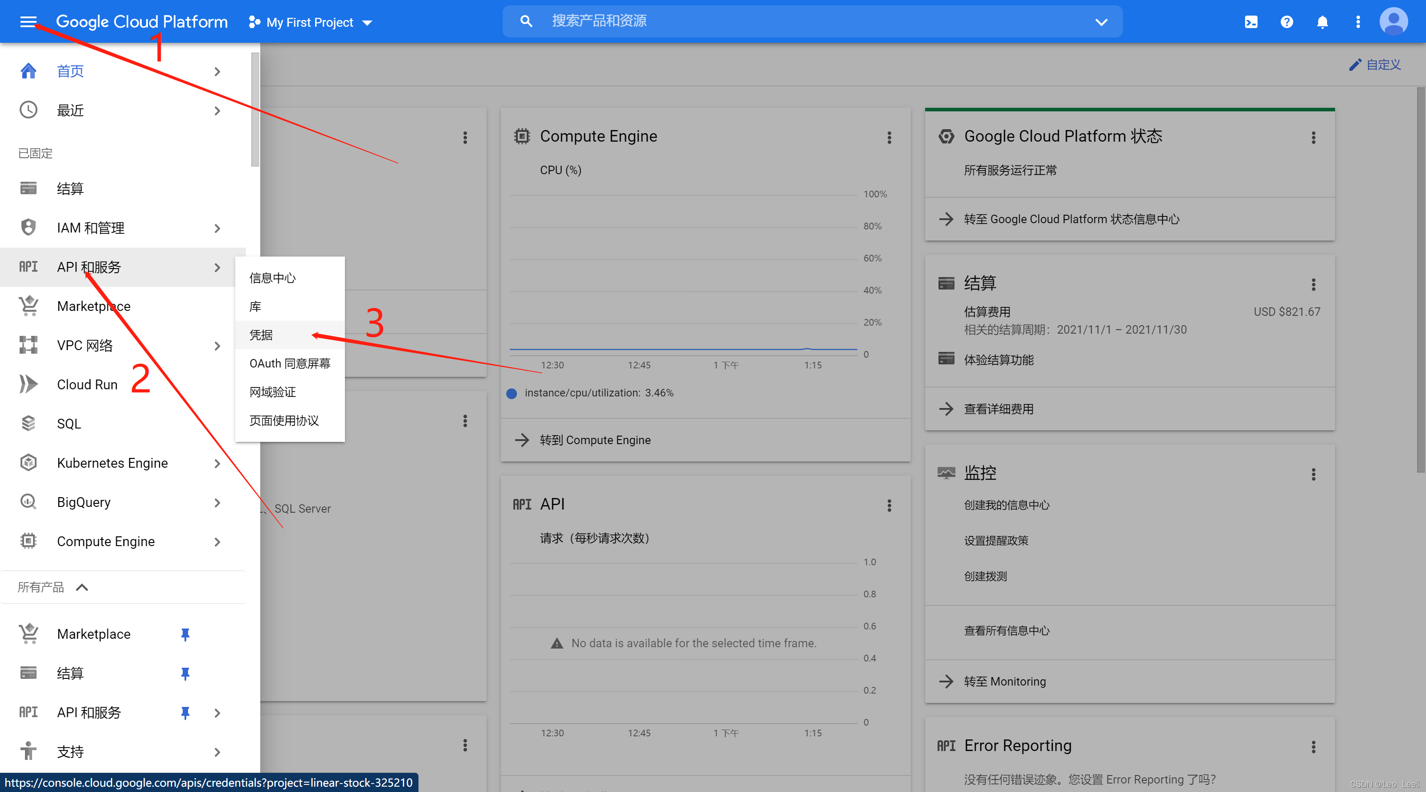
Task: Collapse the 所有产品 section
Action: (82, 587)
